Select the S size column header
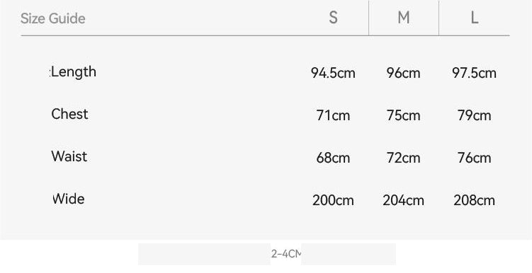The width and height of the screenshot is (532, 273). click(x=333, y=17)
